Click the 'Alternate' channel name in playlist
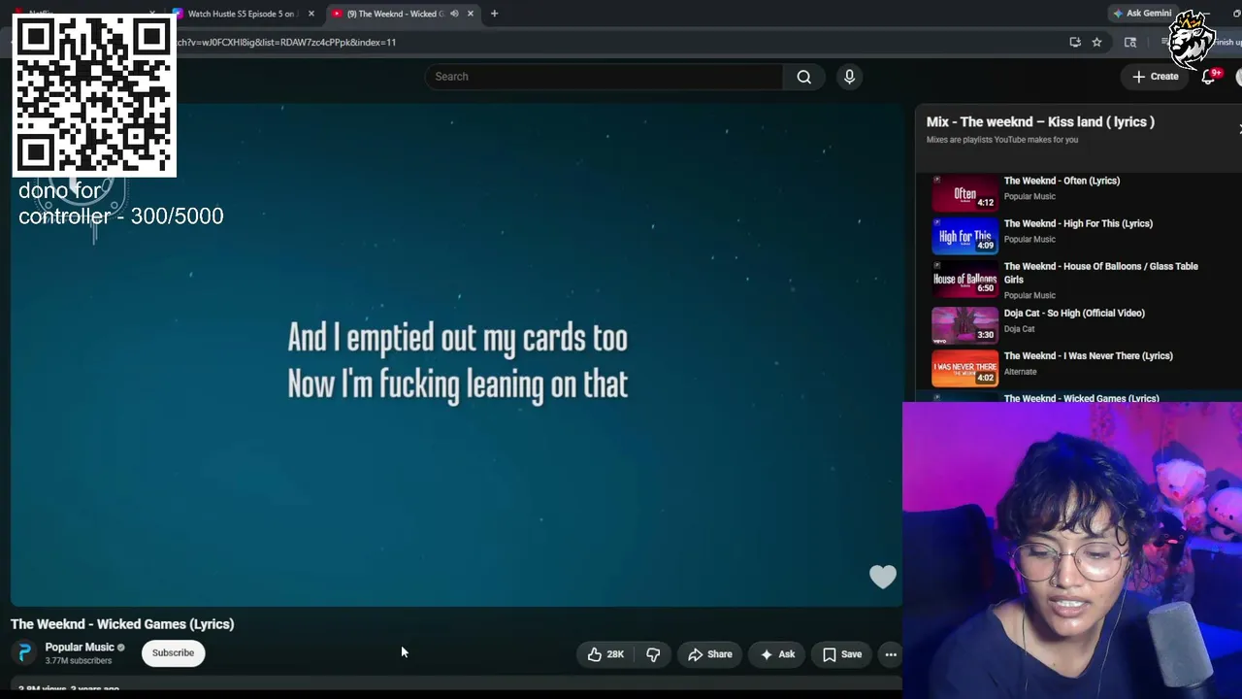The width and height of the screenshot is (1242, 699). tap(1020, 372)
